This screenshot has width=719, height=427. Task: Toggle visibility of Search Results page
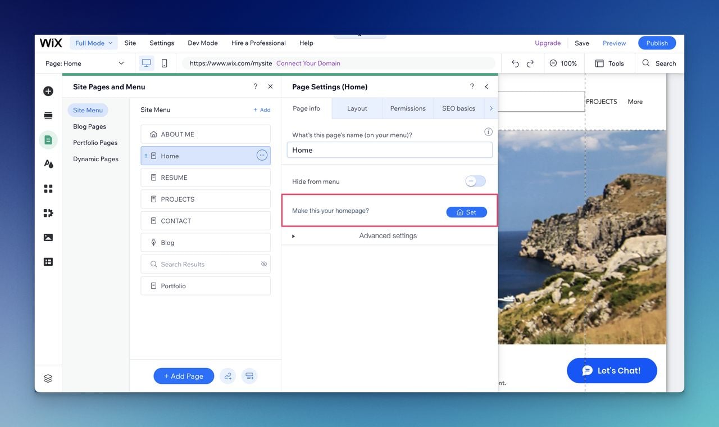pos(264,264)
